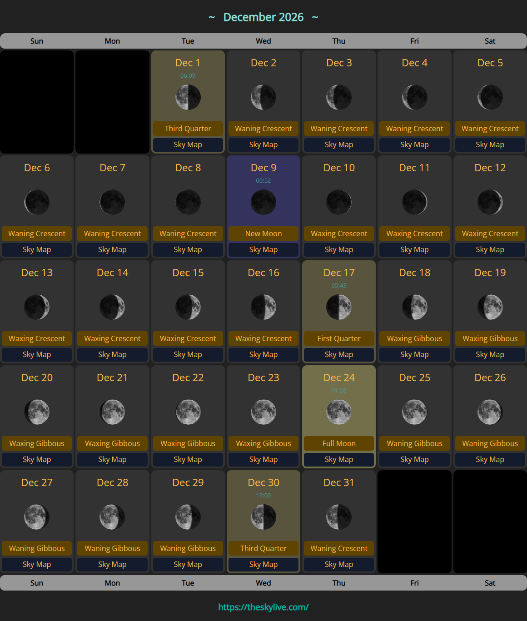Click the Third Quarter moon icon on Dec 1
The height and width of the screenshot is (621, 527).
tap(188, 97)
